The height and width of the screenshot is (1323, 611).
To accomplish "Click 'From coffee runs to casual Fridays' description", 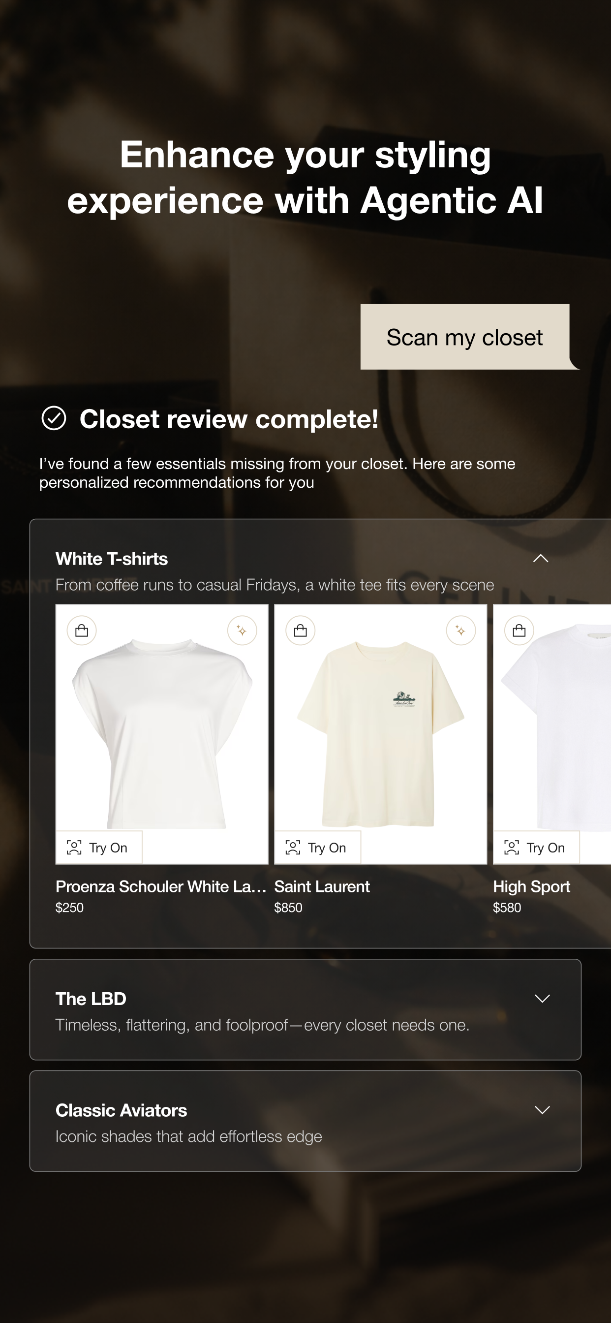I will tap(275, 585).
